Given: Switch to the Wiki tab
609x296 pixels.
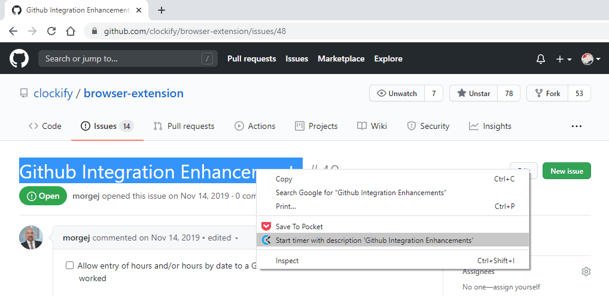Looking at the screenshot, I should click(x=372, y=127).
